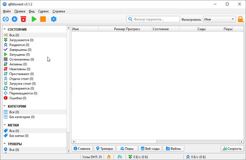Viewport: 246px width, 160px height.
Task: Collapse the КАТЕГОРИИ section
Action: [x=5, y=106]
